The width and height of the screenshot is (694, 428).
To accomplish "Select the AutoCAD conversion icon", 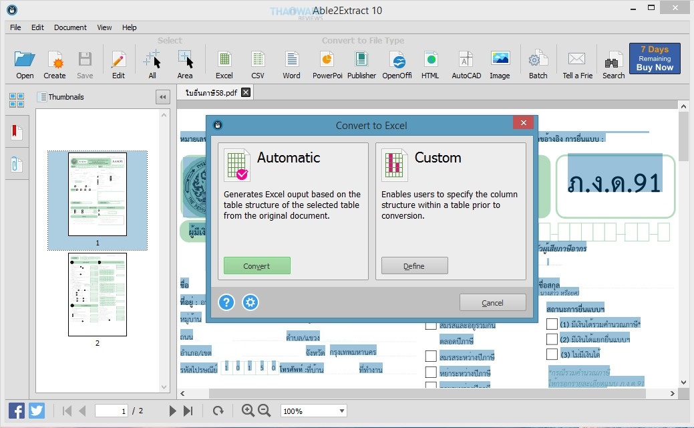I will (466, 64).
